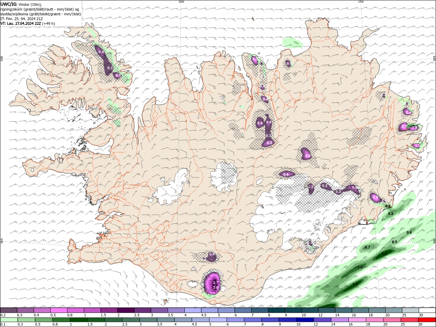Select the dark teal snow swatch between 8 and 9
436x327 pixels.
(x=277, y=310)
